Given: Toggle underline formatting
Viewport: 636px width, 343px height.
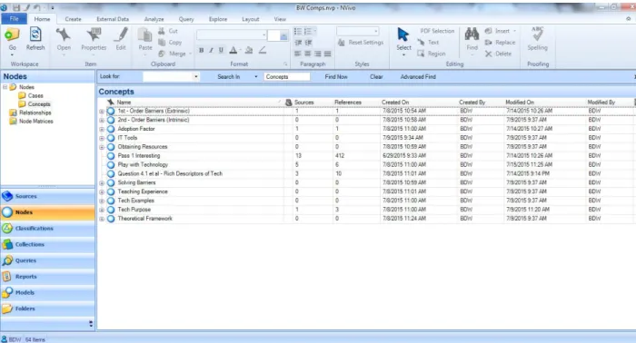Looking at the screenshot, I should point(221,50).
